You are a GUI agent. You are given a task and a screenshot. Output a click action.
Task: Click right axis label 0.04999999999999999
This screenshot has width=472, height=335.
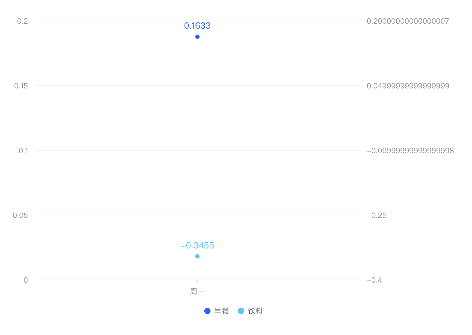tap(408, 86)
